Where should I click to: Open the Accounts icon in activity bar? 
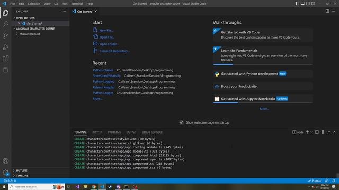click(6, 161)
